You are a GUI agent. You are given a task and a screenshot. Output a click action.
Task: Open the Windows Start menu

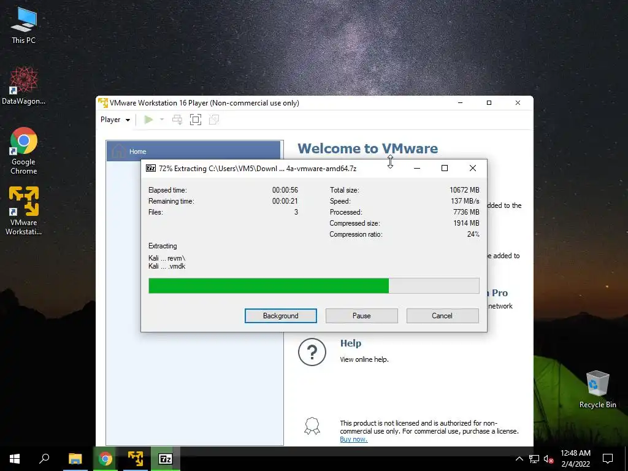coord(15,459)
